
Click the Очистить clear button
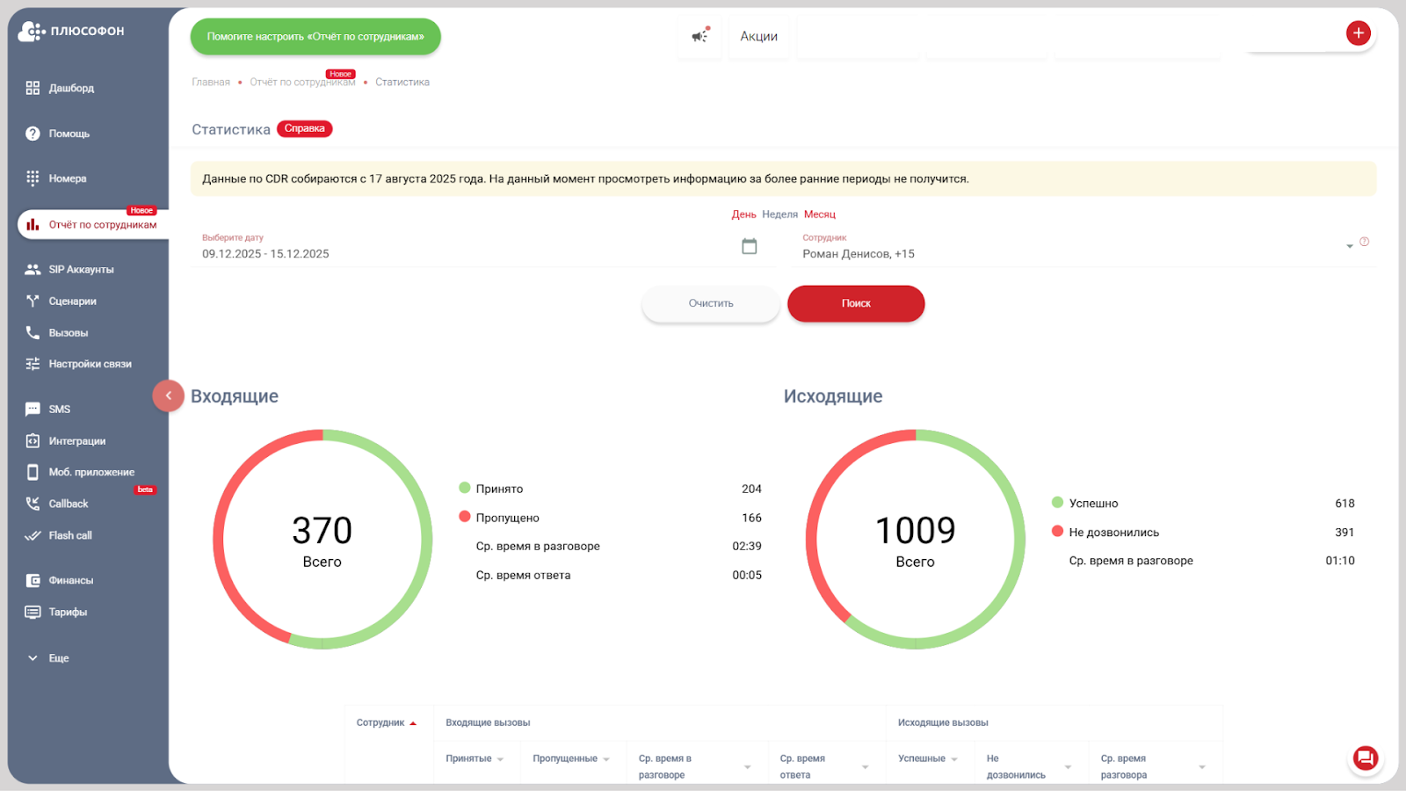pos(710,303)
